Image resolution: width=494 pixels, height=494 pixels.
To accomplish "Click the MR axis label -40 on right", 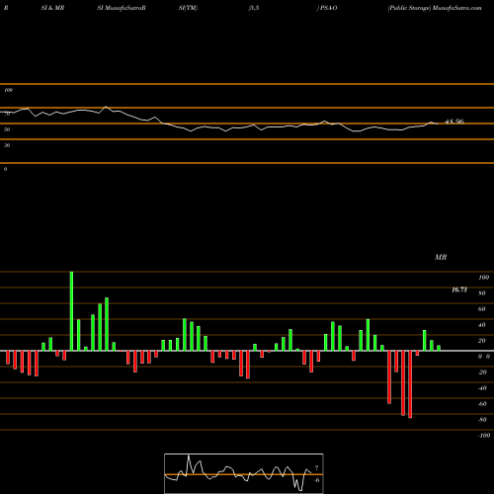I will click(x=482, y=388).
